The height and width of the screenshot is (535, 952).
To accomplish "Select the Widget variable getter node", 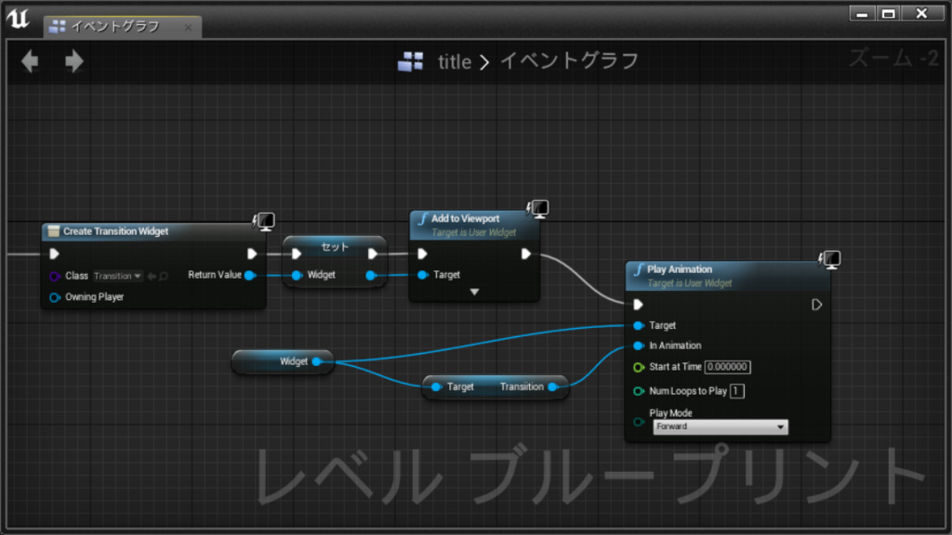I will pyautogui.click(x=283, y=361).
